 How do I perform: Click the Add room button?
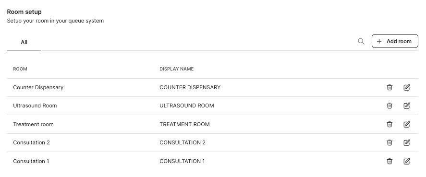point(395,41)
